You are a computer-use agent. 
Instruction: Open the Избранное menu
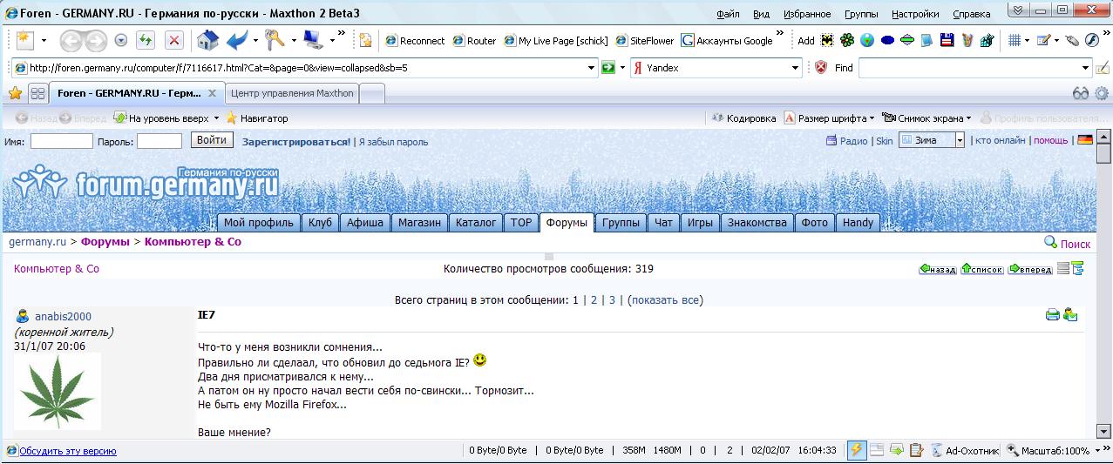806,14
